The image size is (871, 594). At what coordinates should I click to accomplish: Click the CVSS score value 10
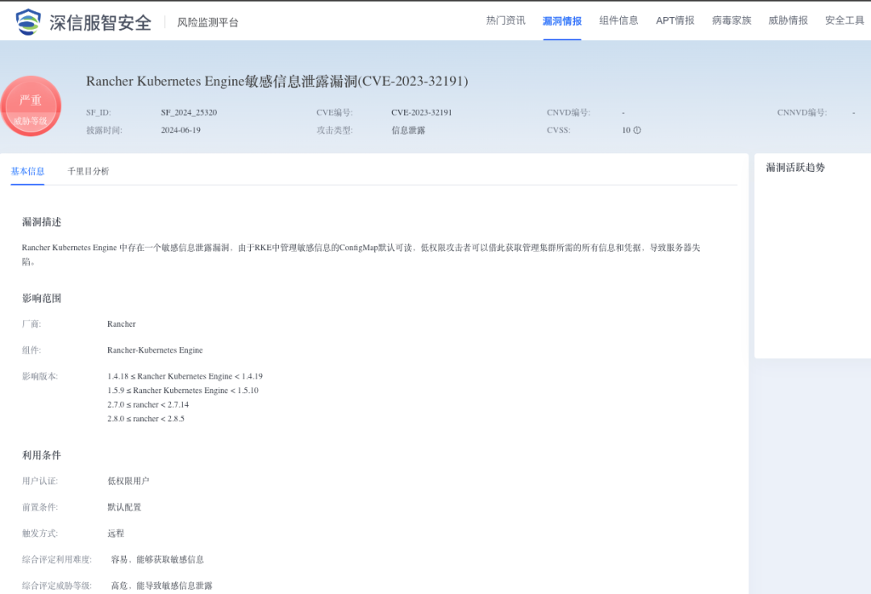click(626, 130)
